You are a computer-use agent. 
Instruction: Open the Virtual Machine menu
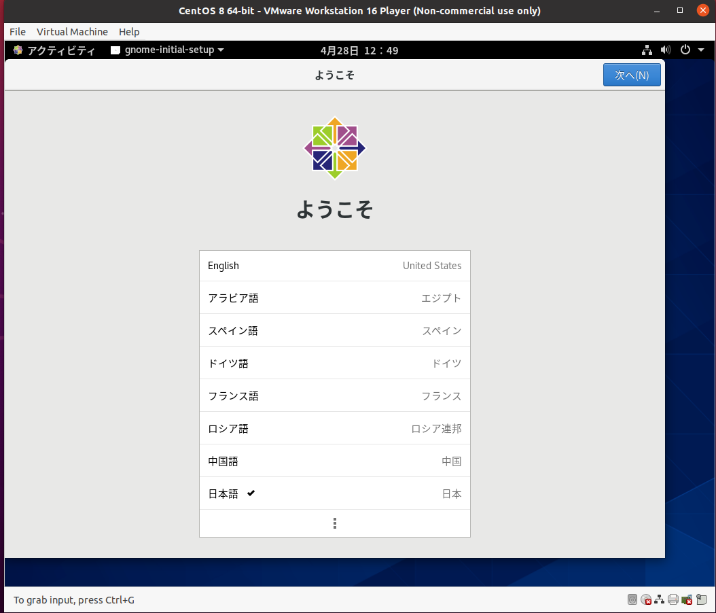(x=72, y=32)
